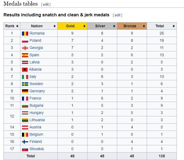This screenshot has height=160, width=184.
Task: Click the Sweden flag icon
Action: [x=25, y=84]
